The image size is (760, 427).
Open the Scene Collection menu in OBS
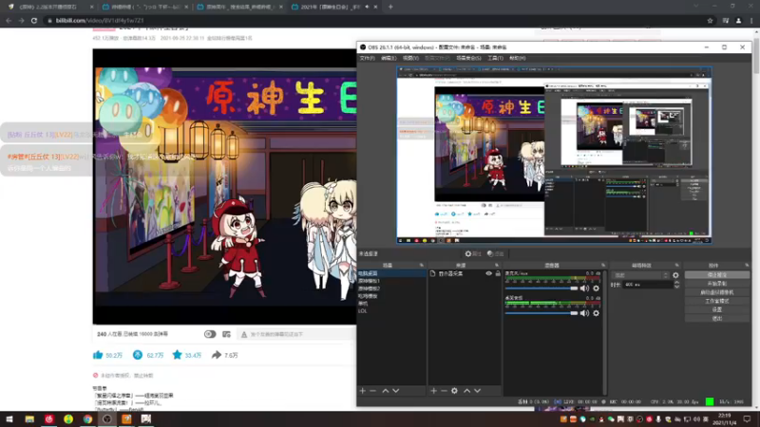pos(468,58)
